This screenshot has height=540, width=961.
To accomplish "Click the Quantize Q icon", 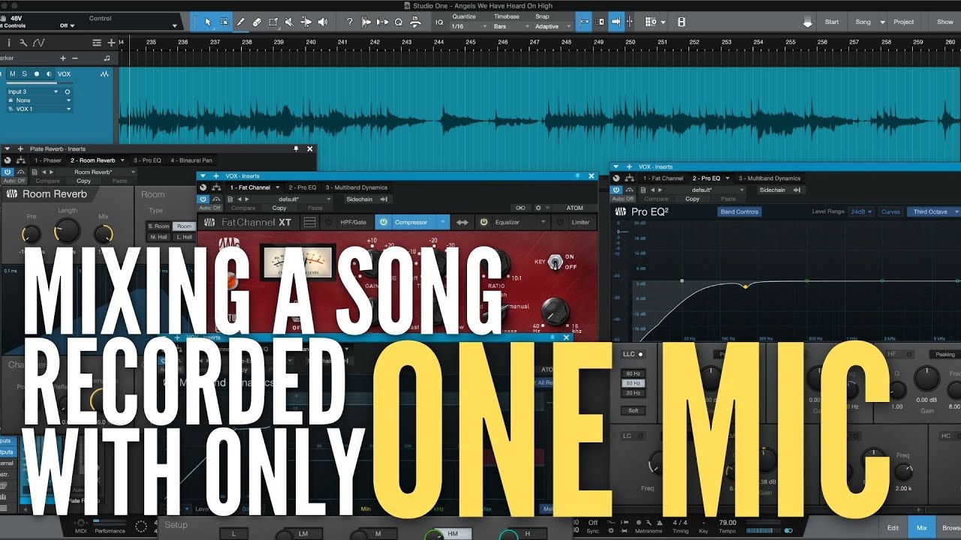I will coord(398,22).
